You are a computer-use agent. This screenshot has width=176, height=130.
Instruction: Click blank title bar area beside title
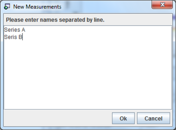(106, 7)
